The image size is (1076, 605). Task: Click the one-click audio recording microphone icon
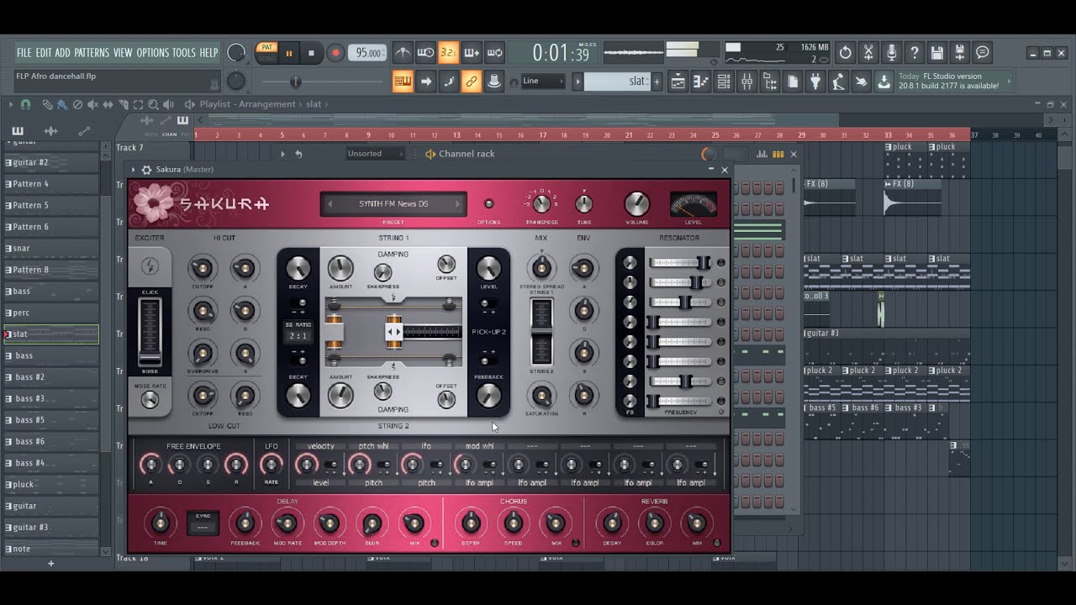tap(891, 53)
